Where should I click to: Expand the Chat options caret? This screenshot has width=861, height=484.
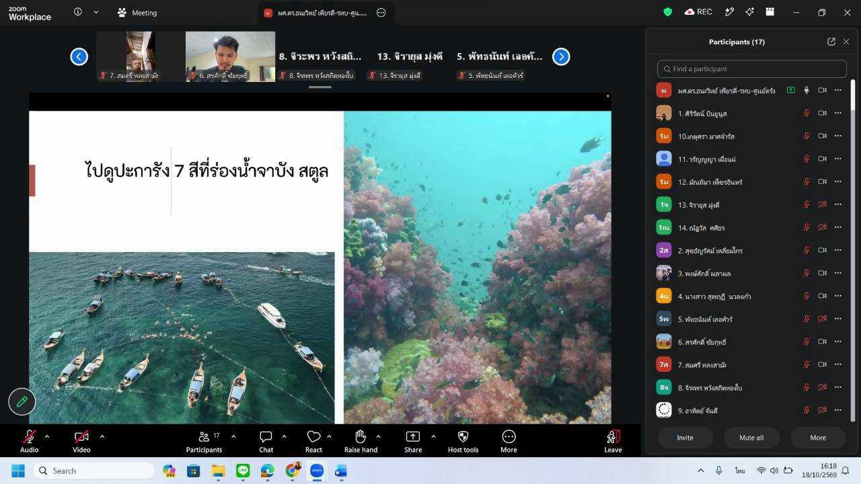284,436
